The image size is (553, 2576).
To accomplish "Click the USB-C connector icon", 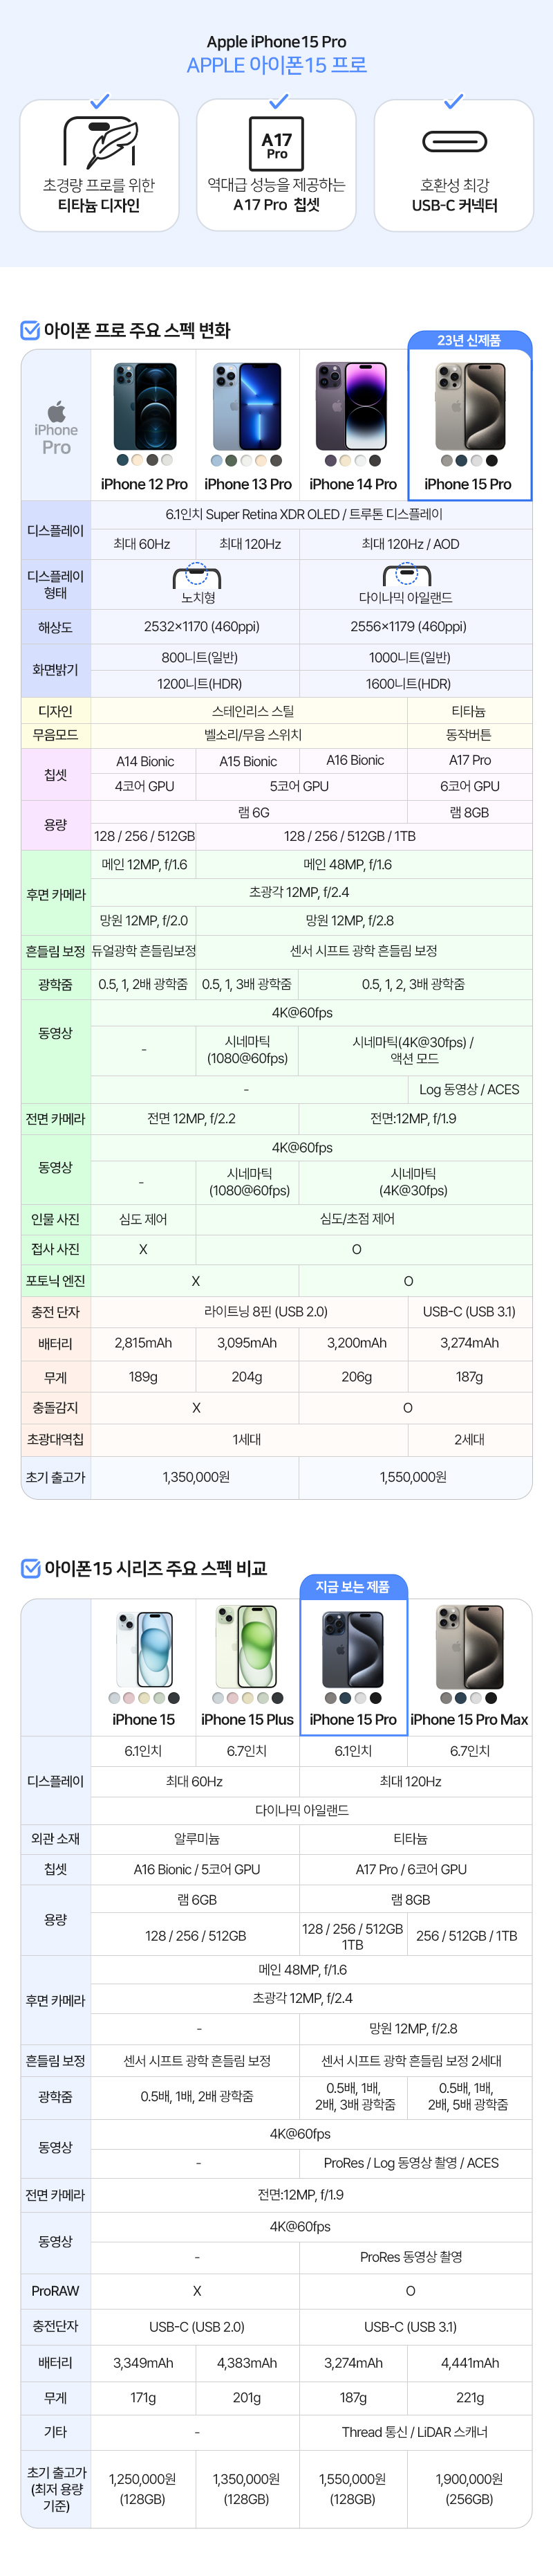I will click(x=454, y=142).
